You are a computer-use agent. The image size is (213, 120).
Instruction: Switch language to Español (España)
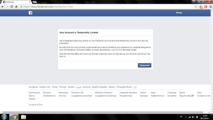pos(100,87)
